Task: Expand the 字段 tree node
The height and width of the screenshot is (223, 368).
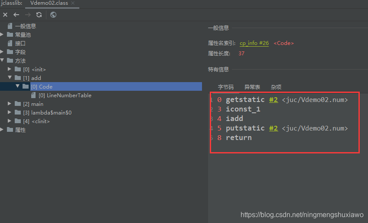Action: pyautogui.click(x=2, y=52)
